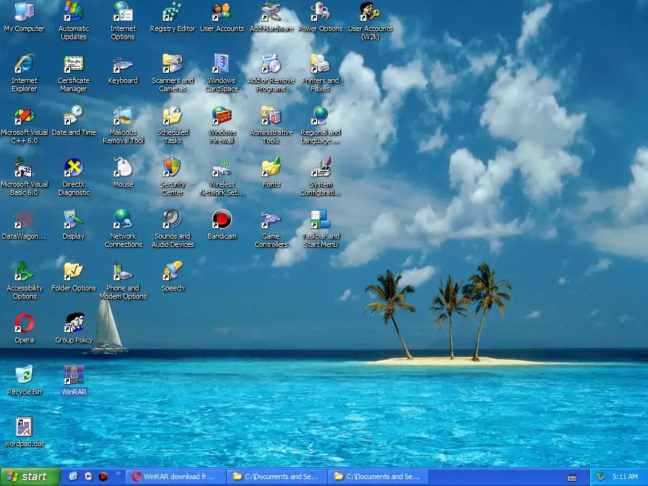Open the Start menu button
648x486 pixels.
30,477
